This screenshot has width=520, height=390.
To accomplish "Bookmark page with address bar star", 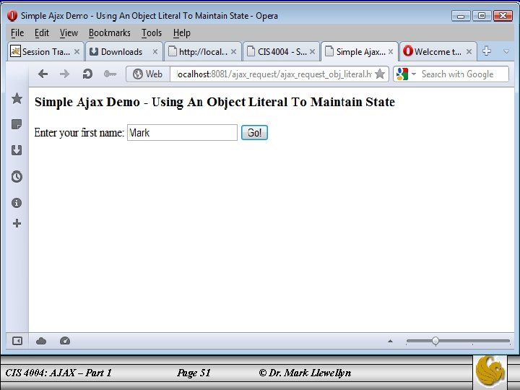I will click(380, 74).
